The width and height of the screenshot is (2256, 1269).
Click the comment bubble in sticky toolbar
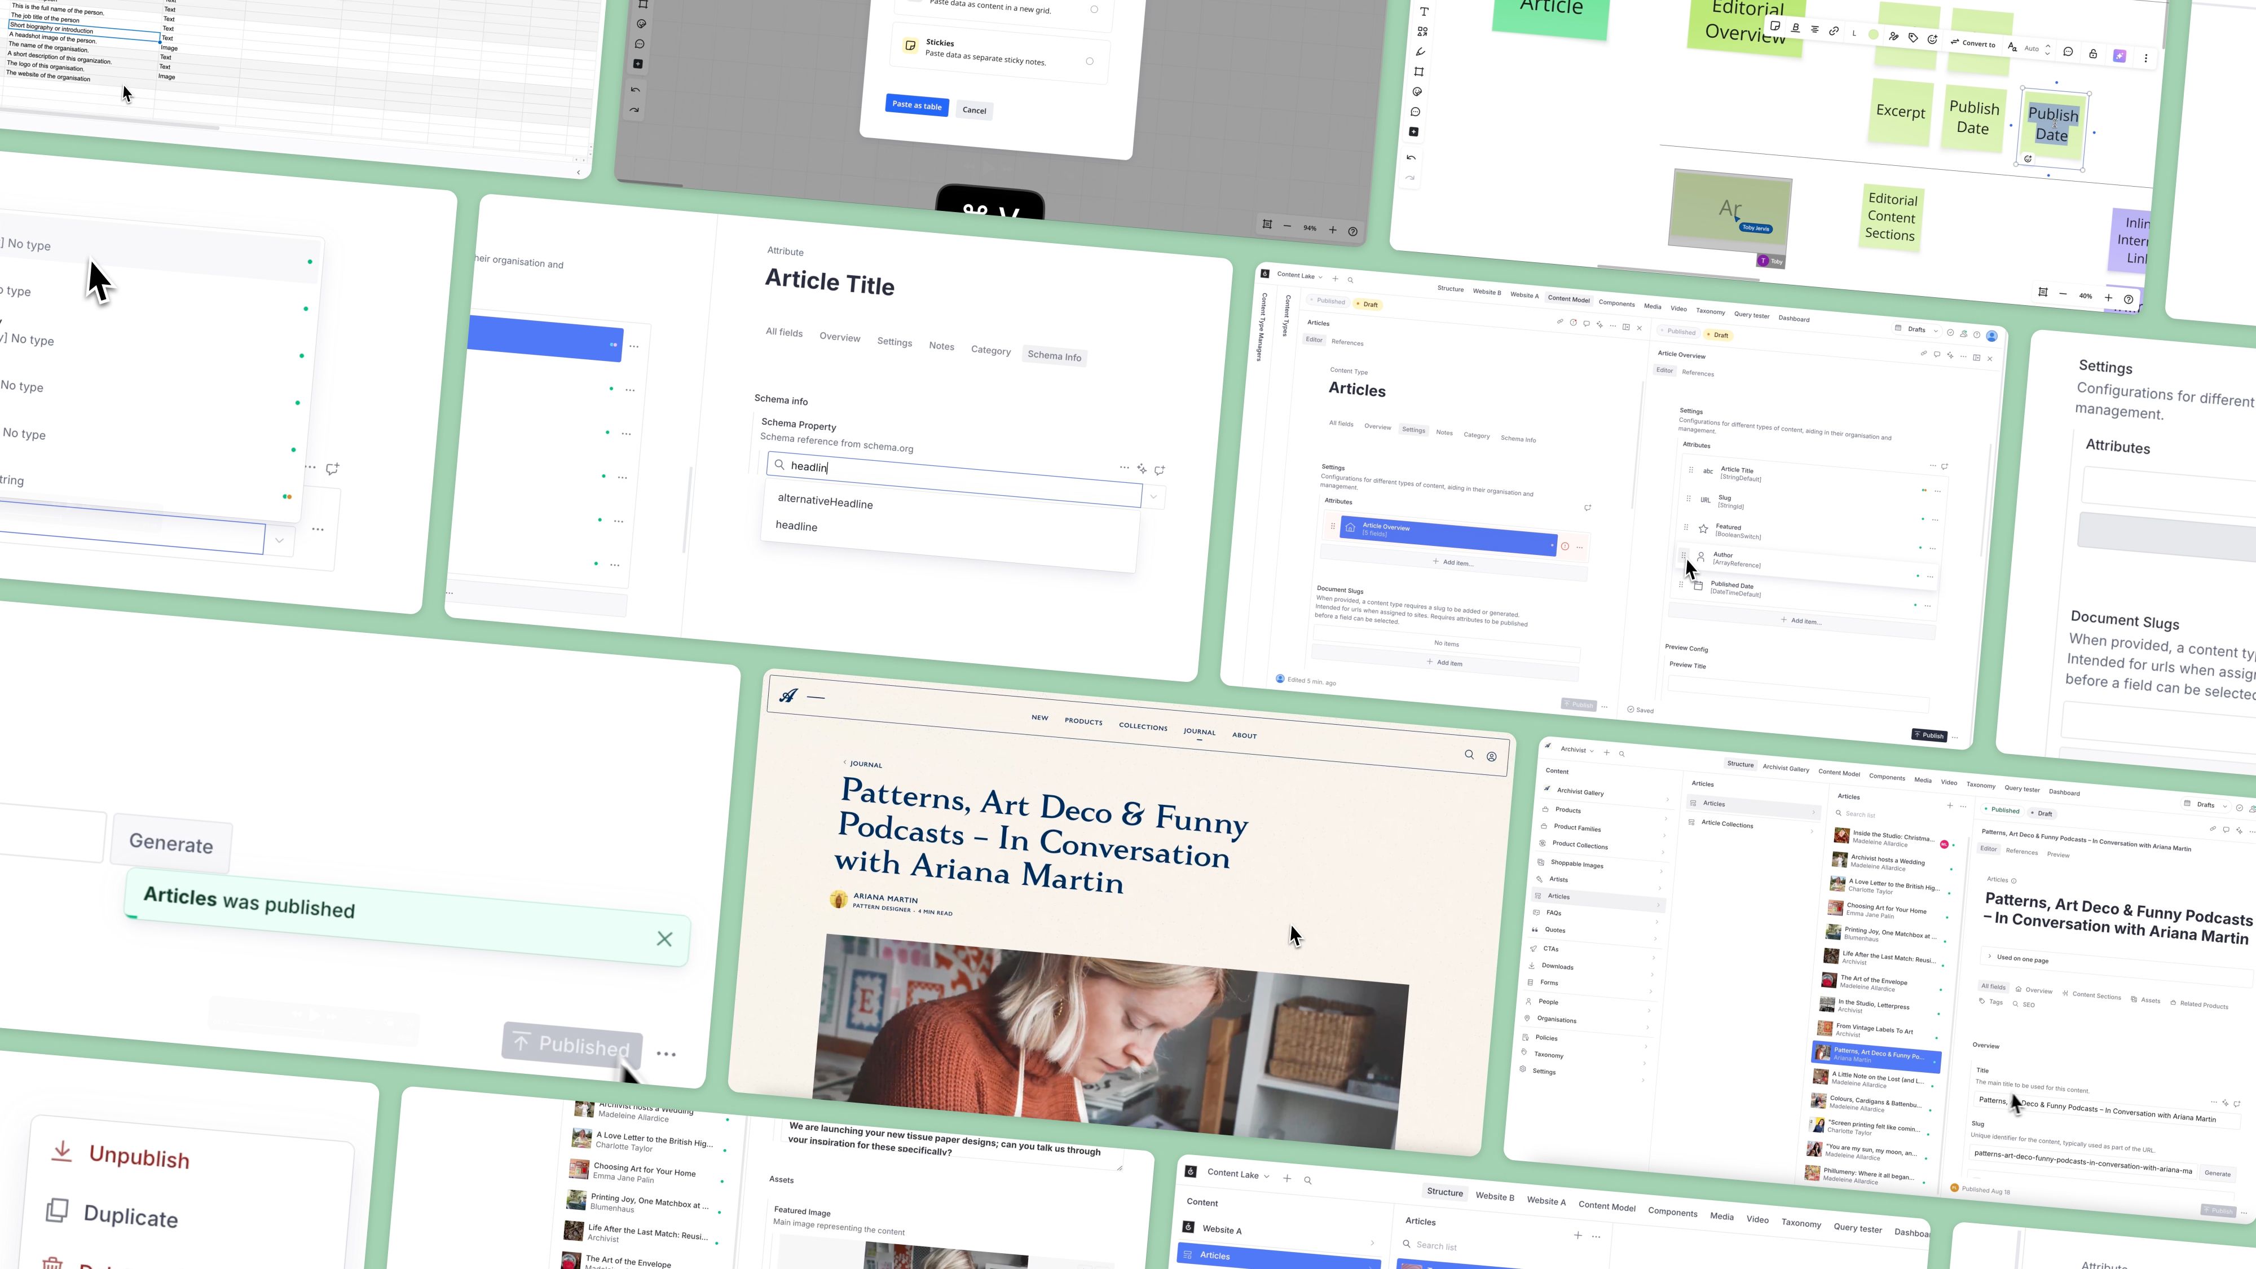[x=2069, y=52]
